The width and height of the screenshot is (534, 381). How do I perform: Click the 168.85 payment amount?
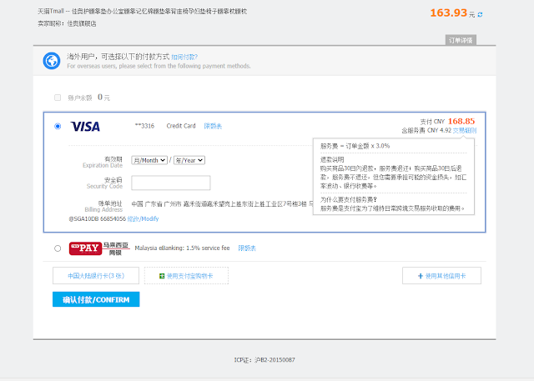coord(461,122)
